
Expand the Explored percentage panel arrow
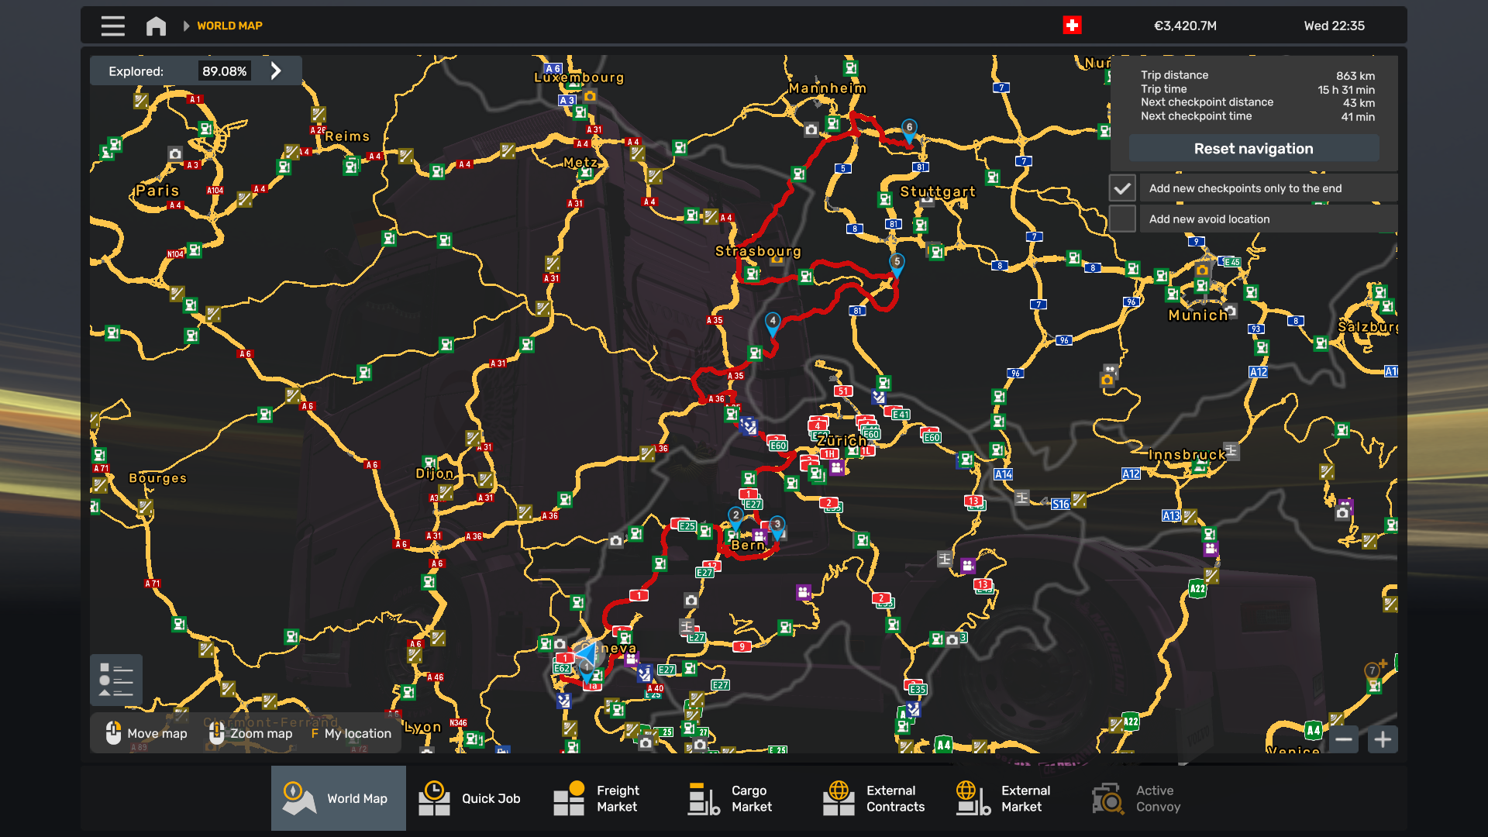click(276, 71)
